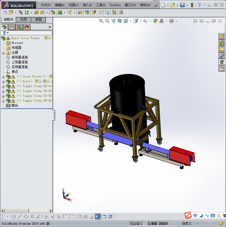Select the 装配体 tab
Screen dimensions: 226x227
[x=8, y=19]
